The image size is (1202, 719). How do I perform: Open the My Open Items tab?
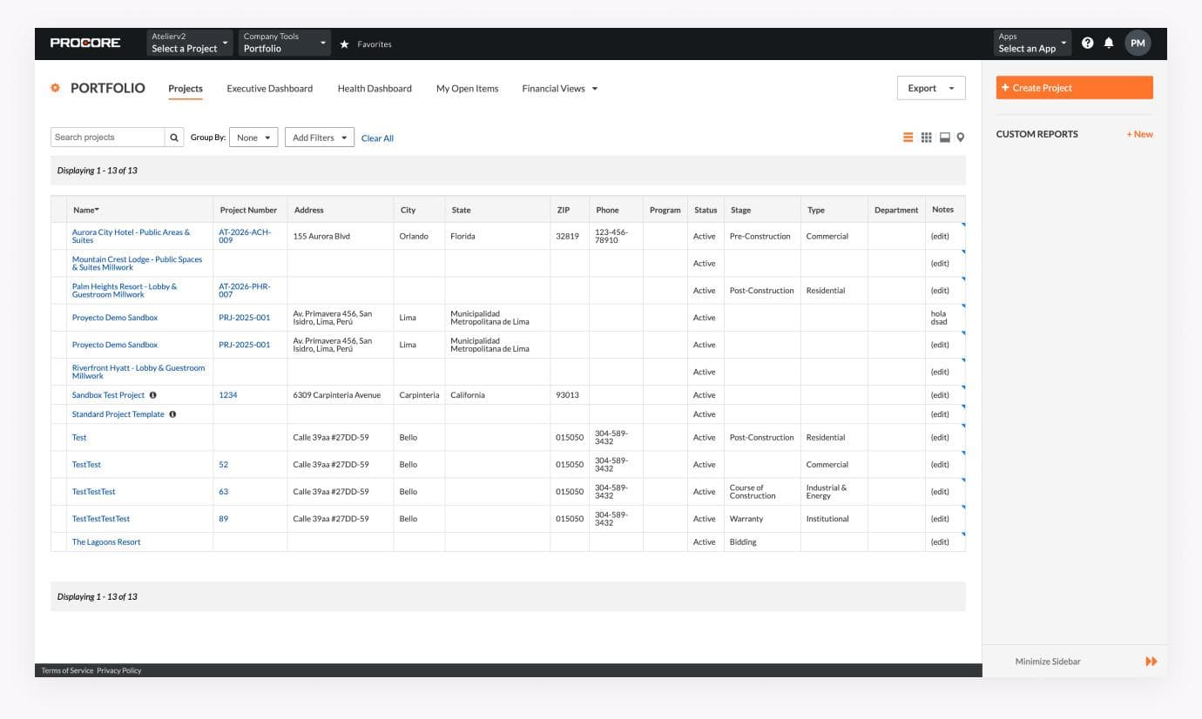(467, 88)
